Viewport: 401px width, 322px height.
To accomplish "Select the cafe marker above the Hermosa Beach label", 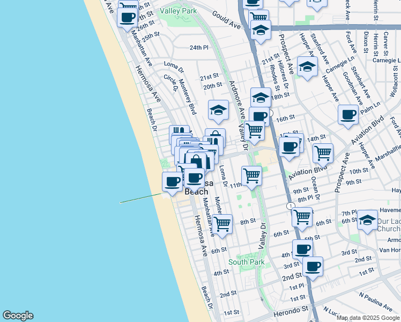I will (x=194, y=180).
